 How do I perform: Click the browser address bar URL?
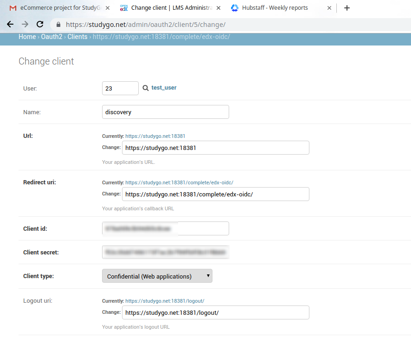click(146, 25)
